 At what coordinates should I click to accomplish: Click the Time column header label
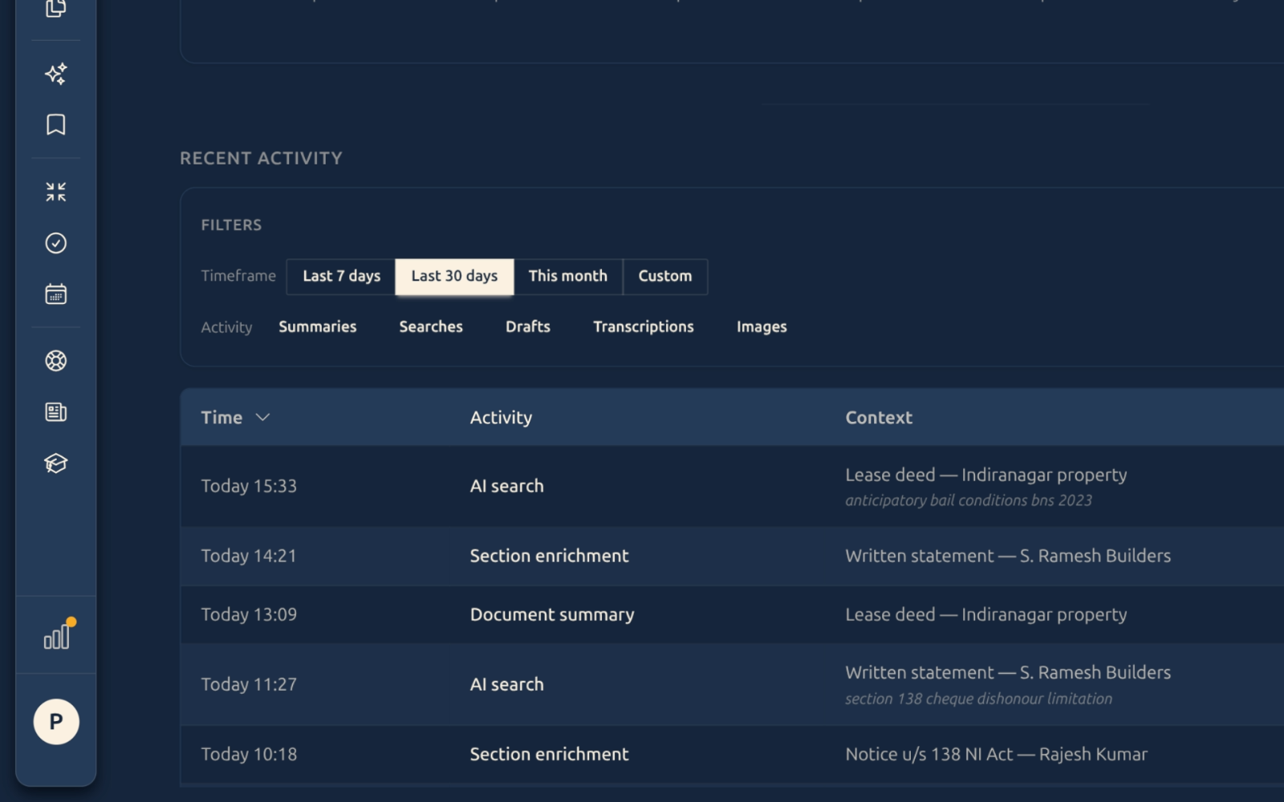[221, 417]
